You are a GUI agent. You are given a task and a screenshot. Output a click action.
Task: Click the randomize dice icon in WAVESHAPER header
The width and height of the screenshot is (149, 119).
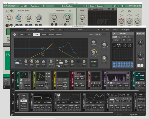[113, 9]
